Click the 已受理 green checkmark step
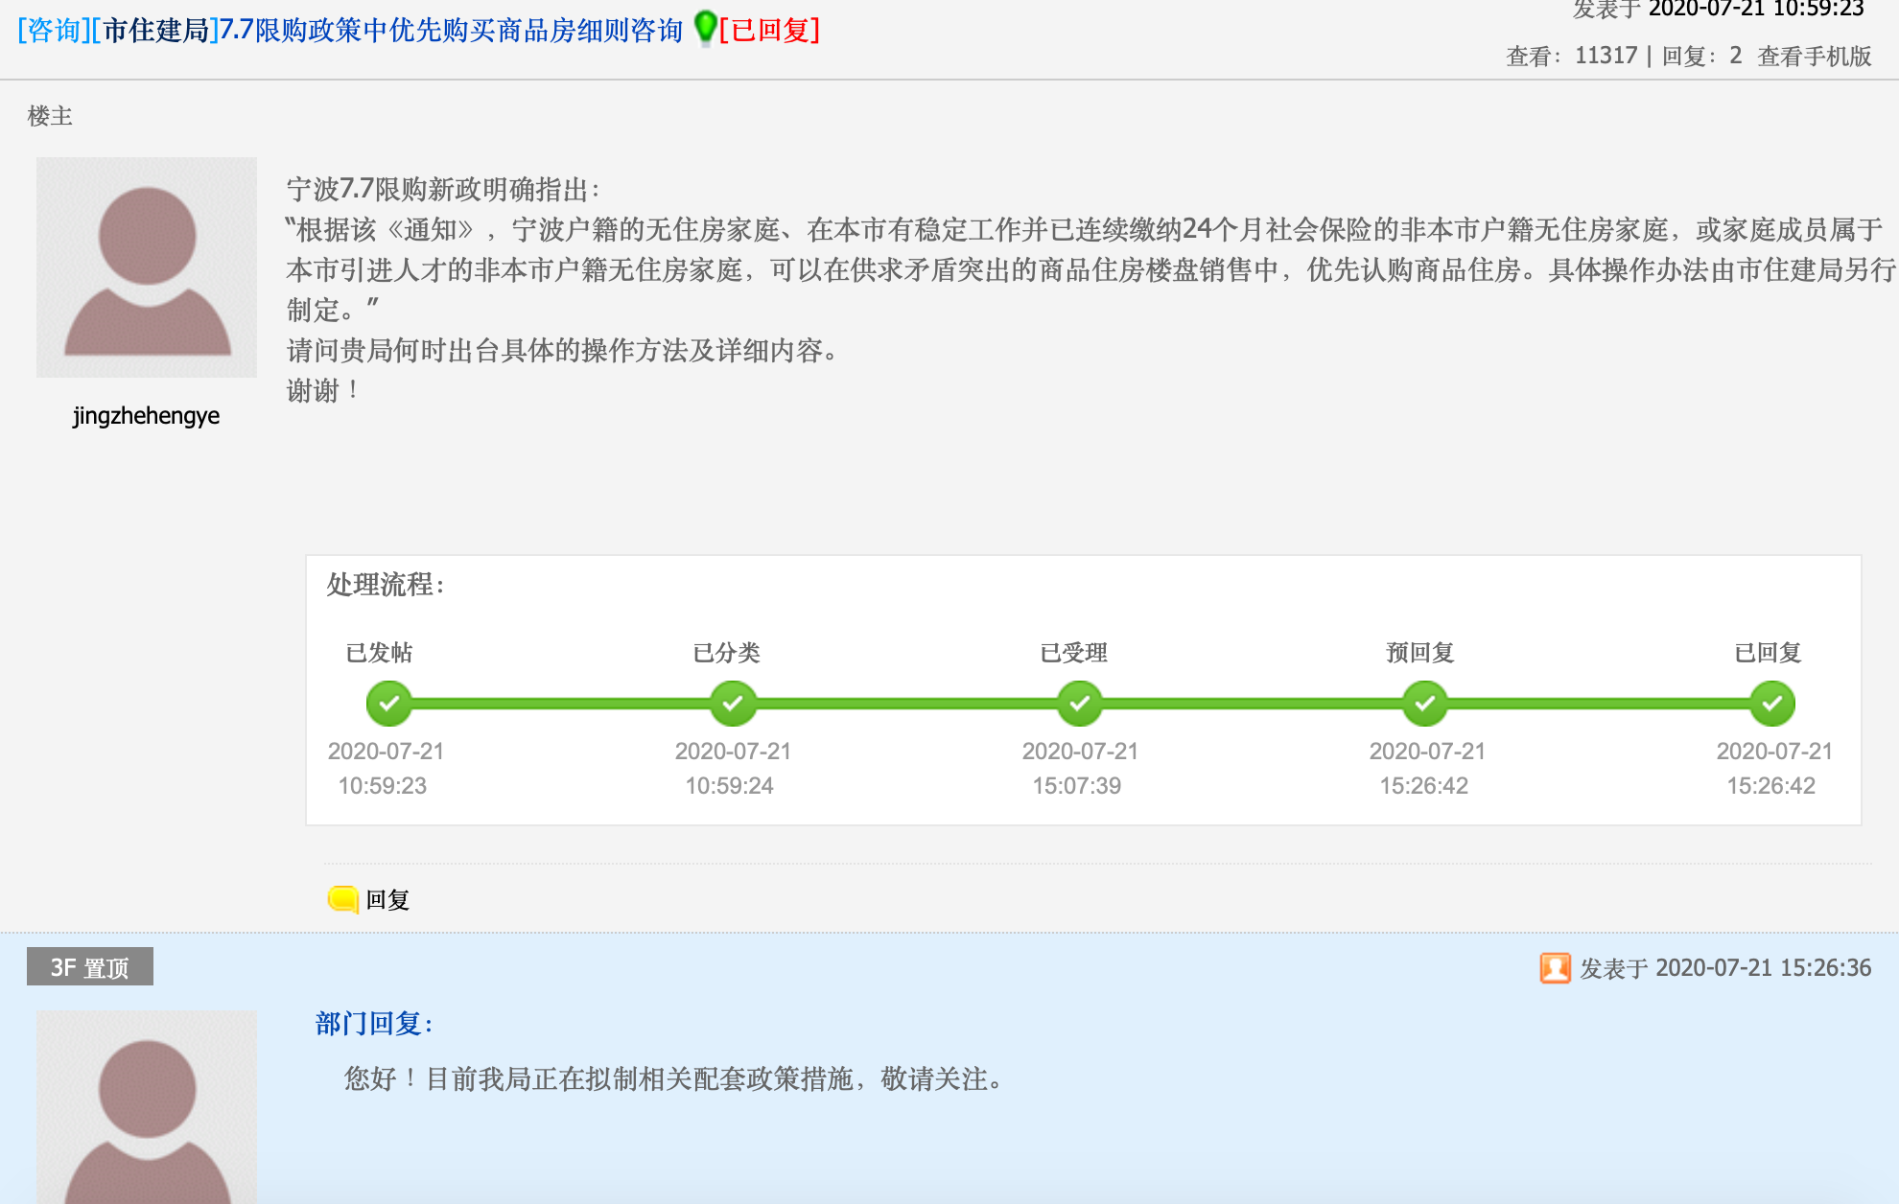 [x=1080, y=704]
